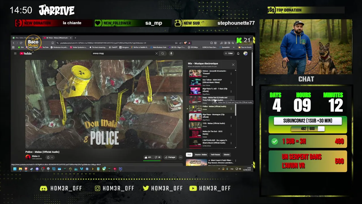The image size is (362, 204).
Task: Open the Windows Start menu in the taskbar
Action: point(15,169)
